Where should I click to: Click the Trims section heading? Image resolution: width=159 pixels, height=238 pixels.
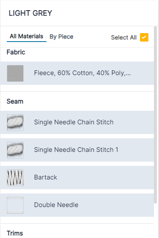point(15,233)
